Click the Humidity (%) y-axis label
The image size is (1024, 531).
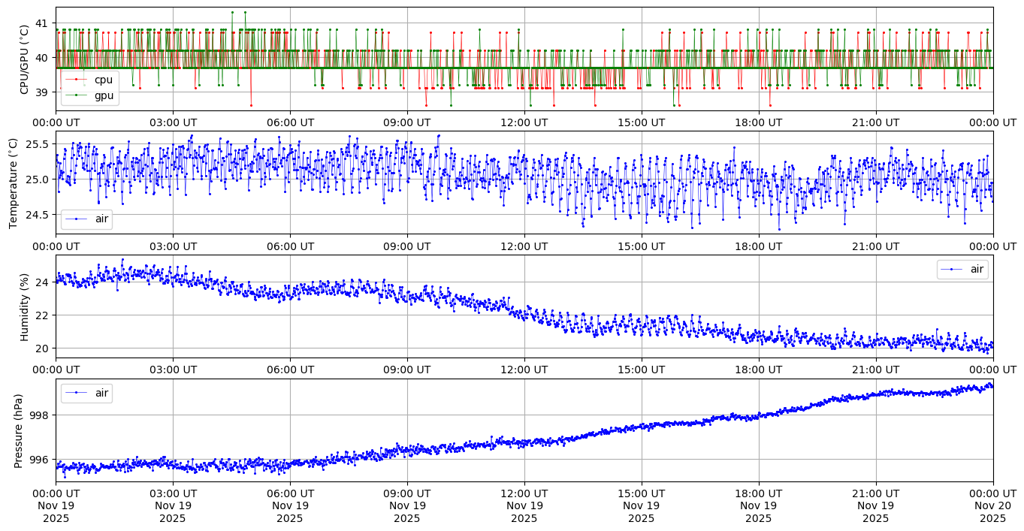click(x=25, y=306)
